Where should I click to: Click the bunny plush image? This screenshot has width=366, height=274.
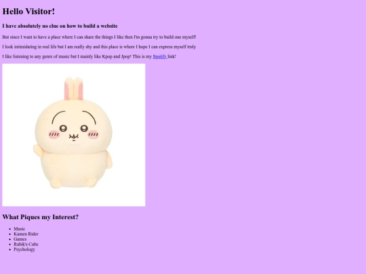74,135
